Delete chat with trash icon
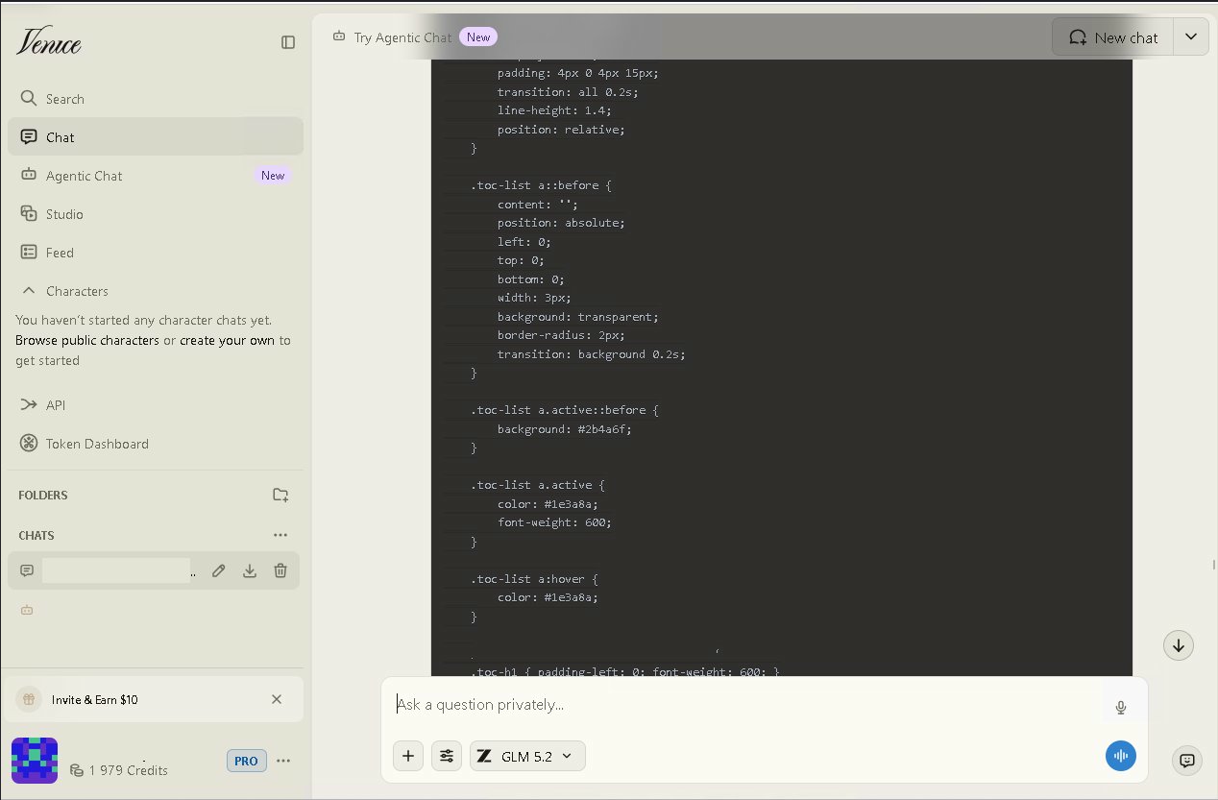This screenshot has width=1218, height=800. 280,570
